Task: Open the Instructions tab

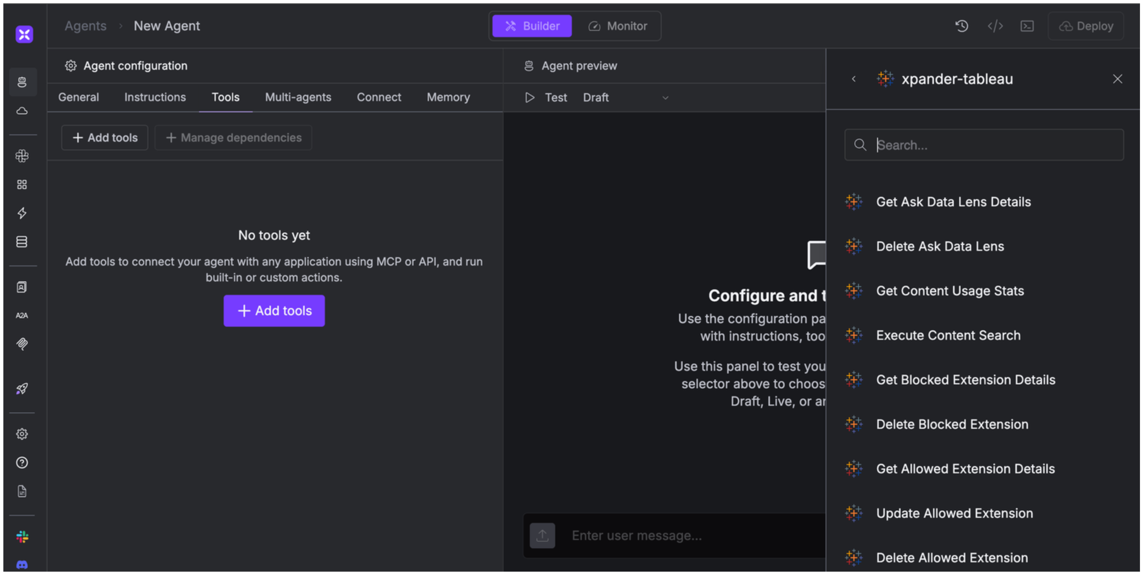Action: (x=155, y=97)
